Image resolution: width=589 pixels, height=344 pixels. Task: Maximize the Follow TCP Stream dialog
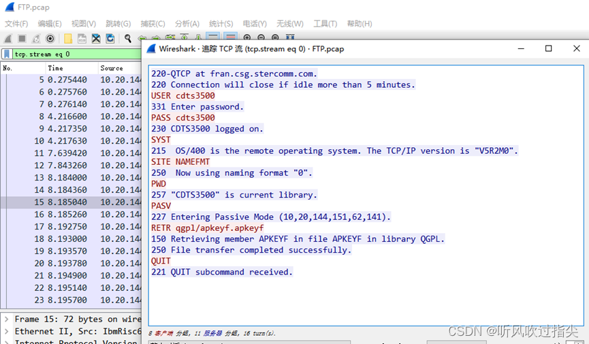point(548,48)
